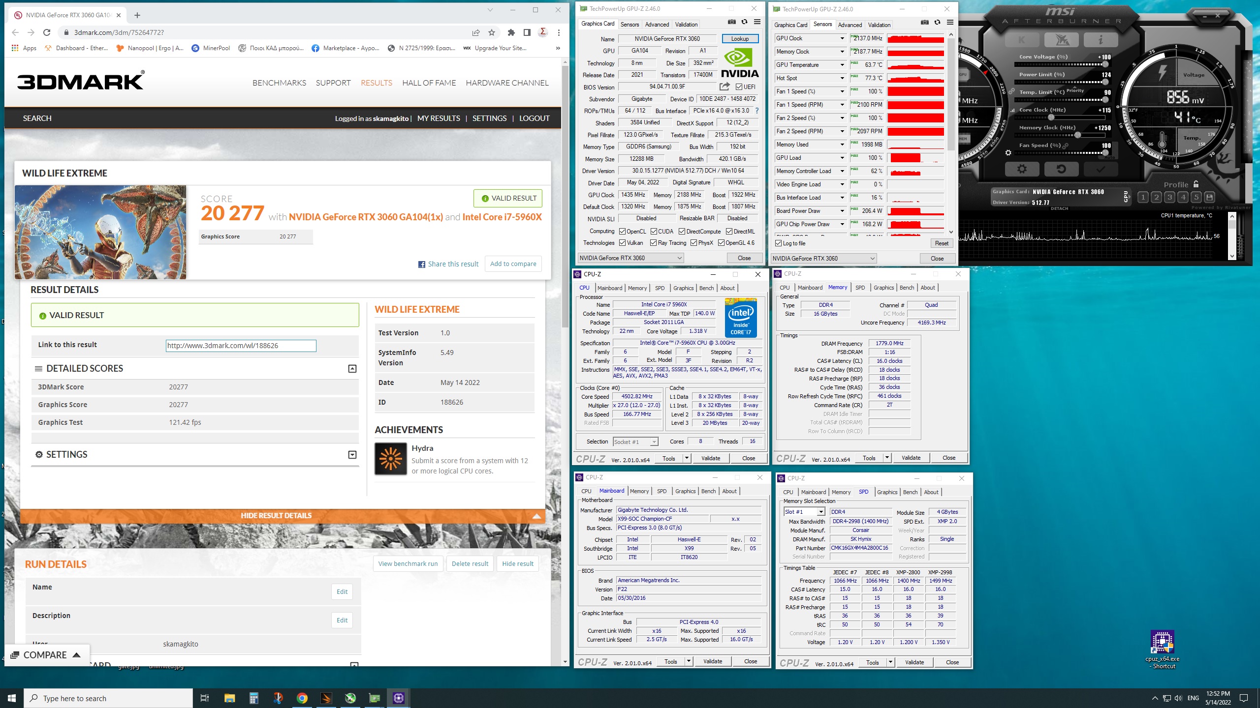Reset Afterburner settings with circular arrow
Viewport: 1260px width, 708px height.
tap(1061, 169)
